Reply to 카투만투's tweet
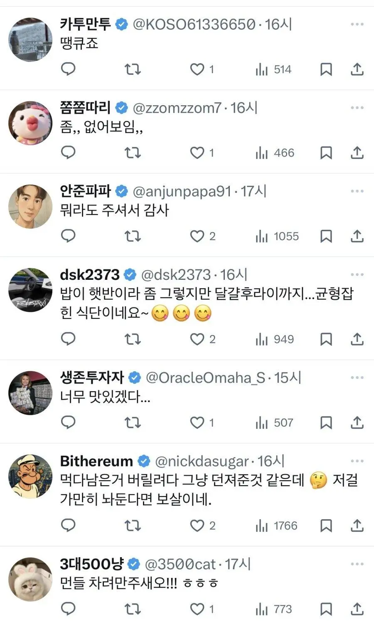 (68, 69)
